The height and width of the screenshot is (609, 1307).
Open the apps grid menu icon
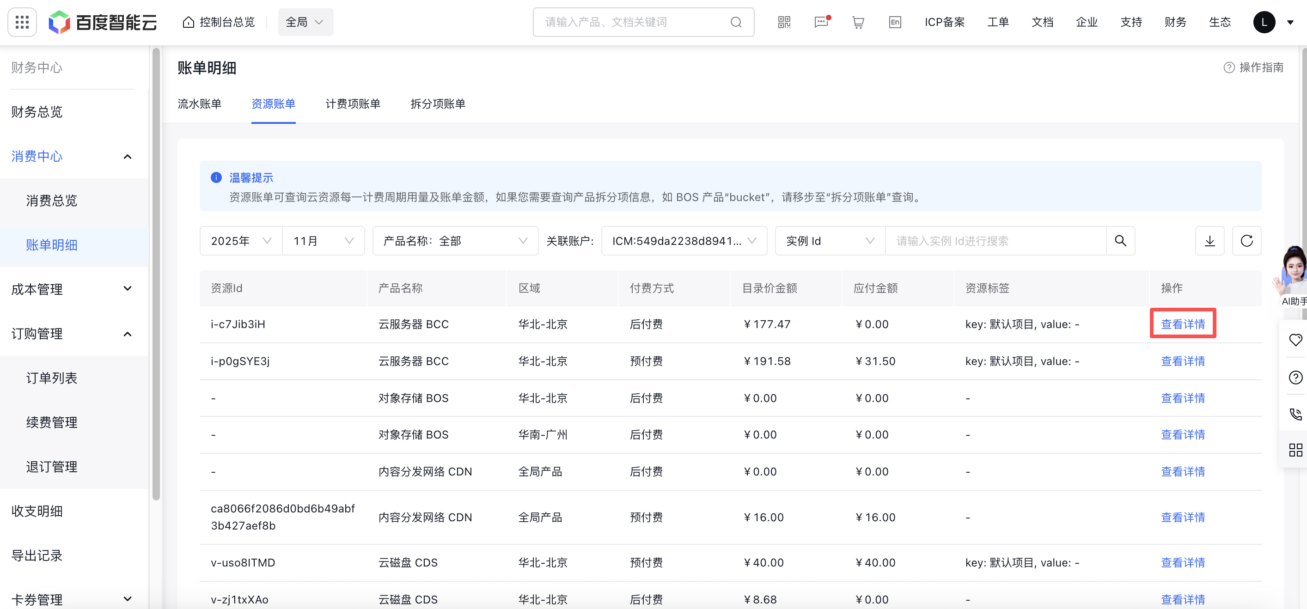coord(22,22)
